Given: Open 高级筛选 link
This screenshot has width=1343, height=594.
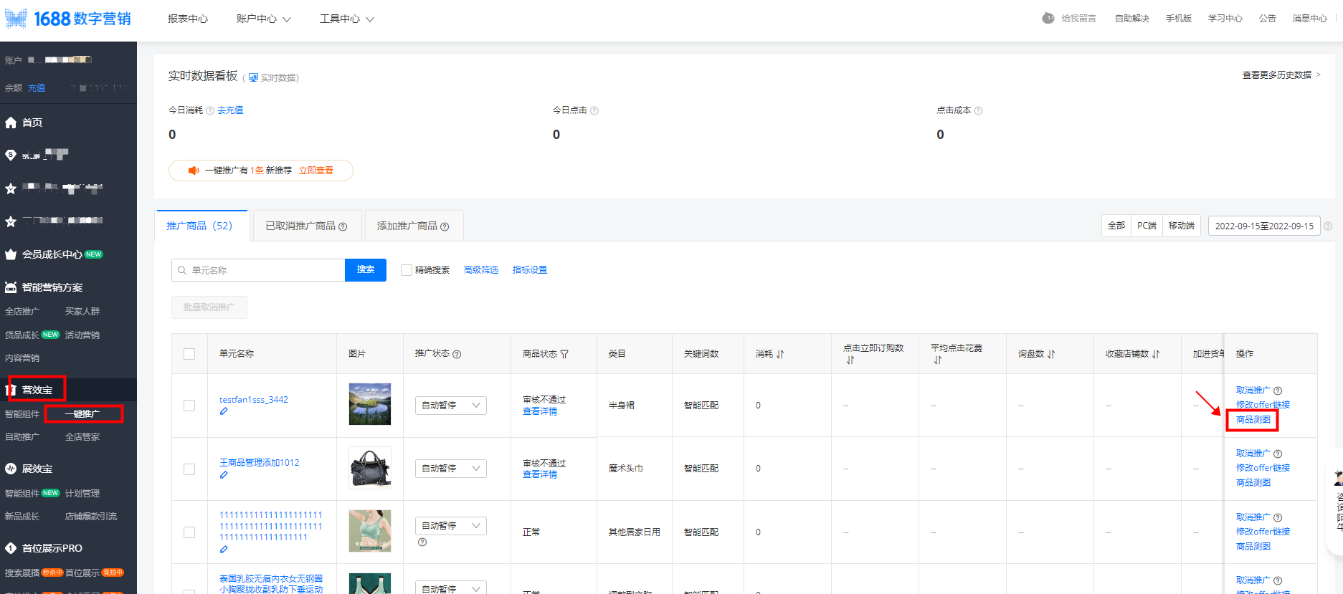Looking at the screenshot, I should [x=480, y=270].
